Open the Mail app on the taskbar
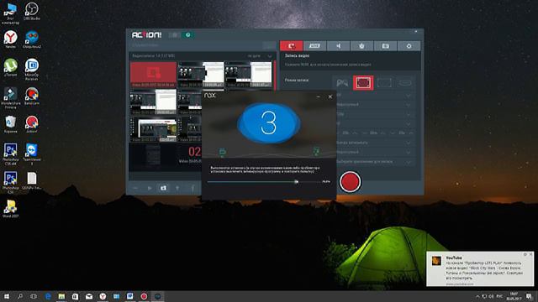 click(x=89, y=296)
